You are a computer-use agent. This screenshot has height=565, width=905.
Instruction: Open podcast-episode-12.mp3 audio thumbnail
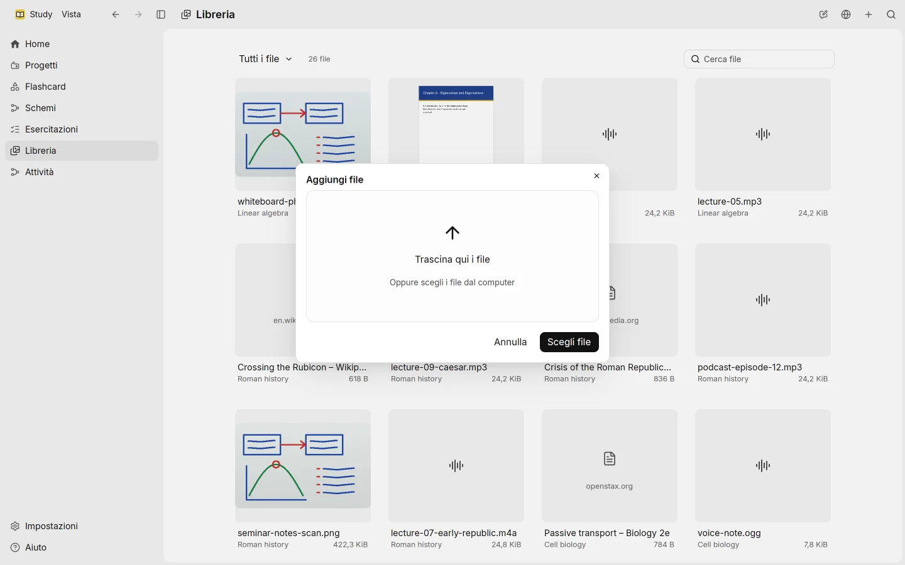click(763, 300)
